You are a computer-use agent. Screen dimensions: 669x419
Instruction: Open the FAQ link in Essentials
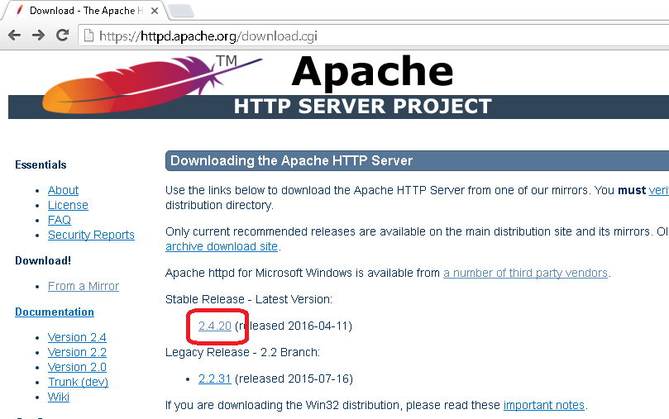pos(60,220)
